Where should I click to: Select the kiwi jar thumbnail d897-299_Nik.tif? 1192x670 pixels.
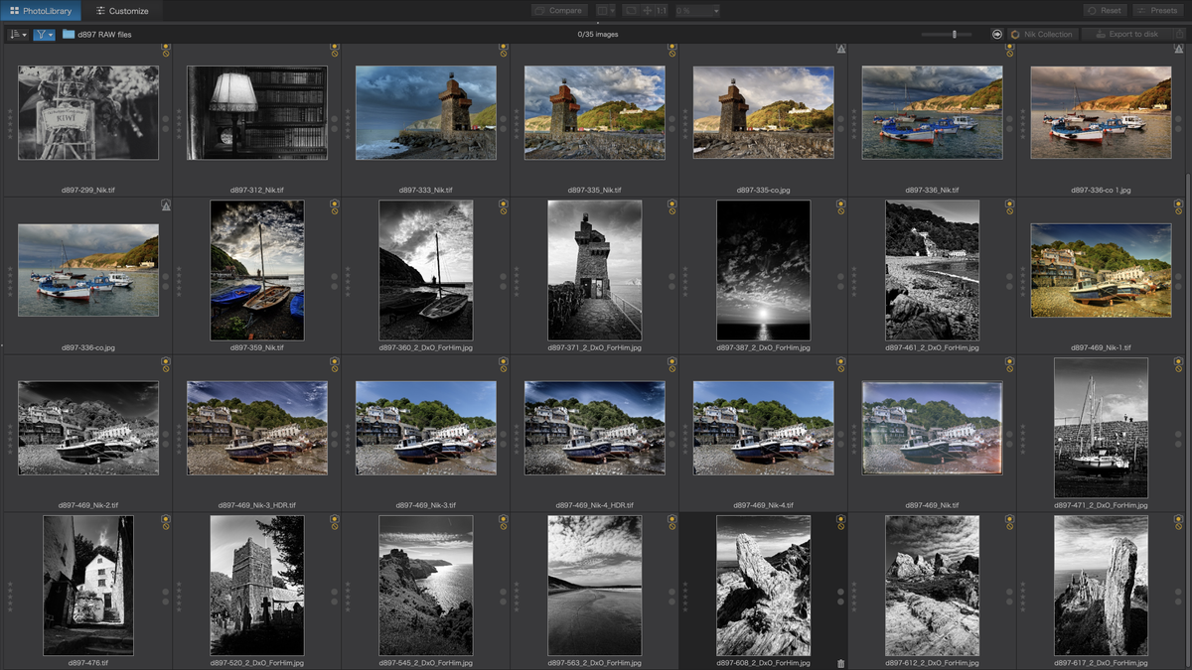[x=88, y=112]
